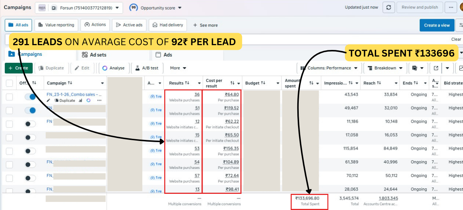Click the Analyse button
The width and height of the screenshot is (463, 210).
[114, 68]
